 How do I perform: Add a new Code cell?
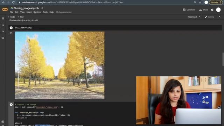coord(12,17)
